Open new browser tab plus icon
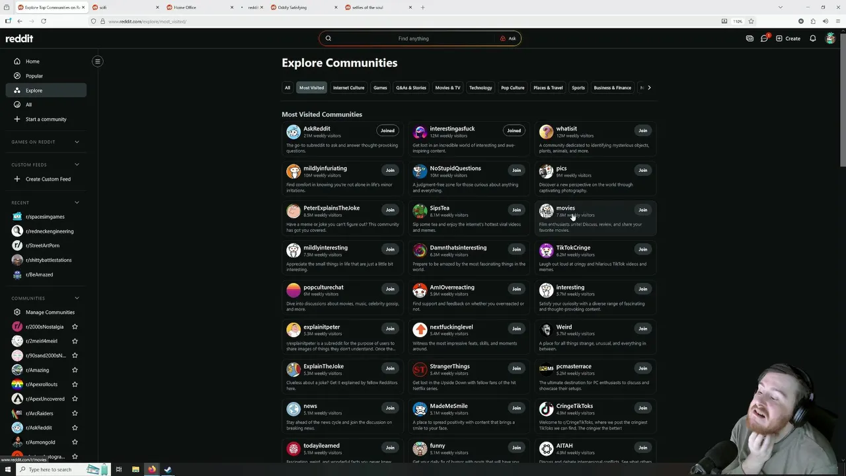The height and width of the screenshot is (476, 846). 423,7
